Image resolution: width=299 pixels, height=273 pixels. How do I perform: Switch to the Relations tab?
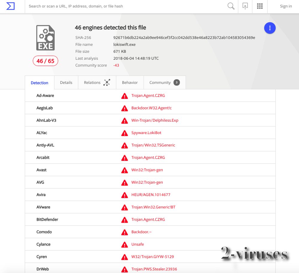[x=92, y=82]
